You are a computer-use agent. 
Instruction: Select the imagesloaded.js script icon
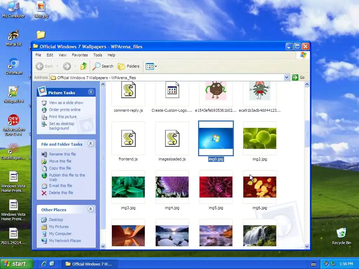pyautogui.click(x=172, y=138)
